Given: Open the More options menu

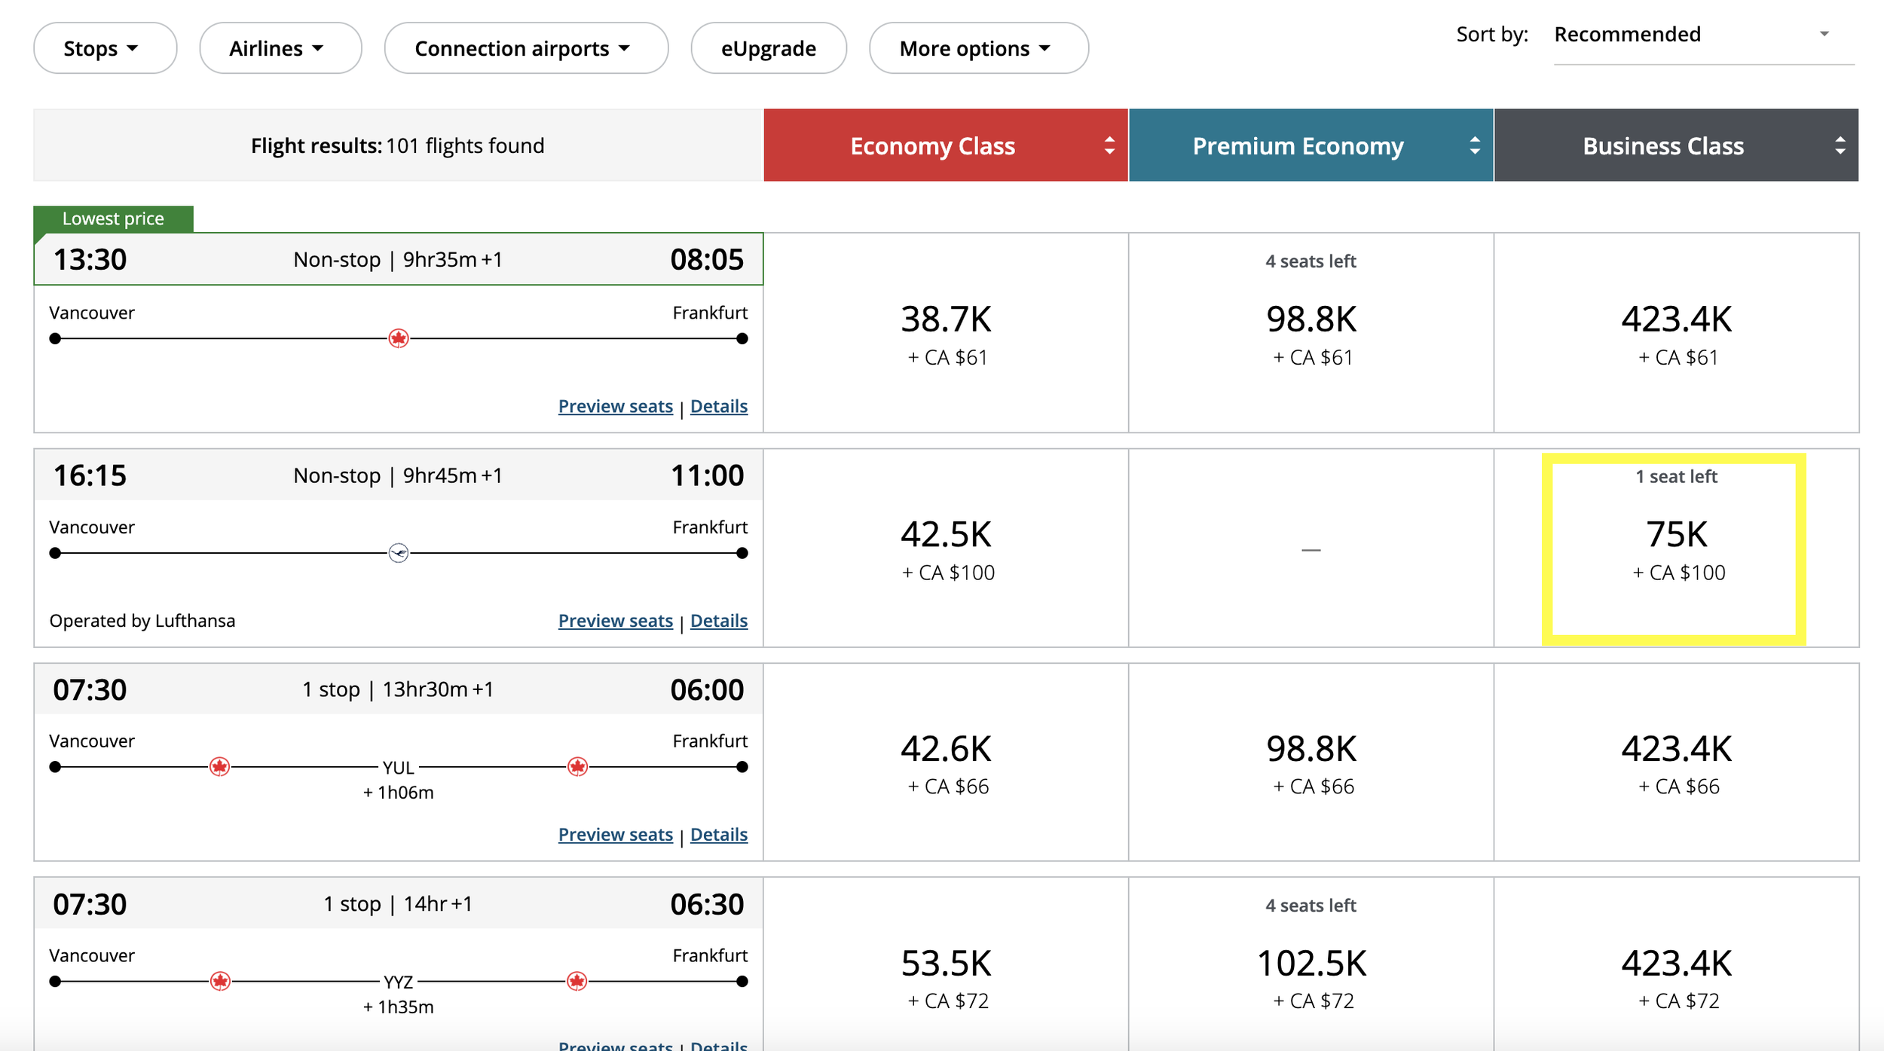Looking at the screenshot, I should click(x=979, y=48).
